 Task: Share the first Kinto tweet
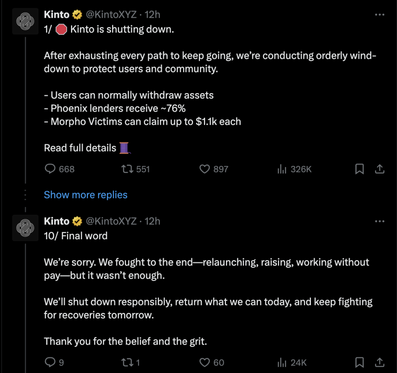[x=380, y=169]
